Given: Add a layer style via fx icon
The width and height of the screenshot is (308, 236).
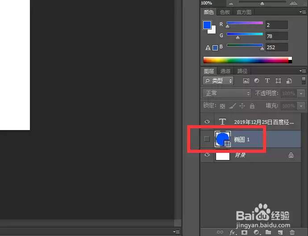Looking at the screenshot, I should click(233, 232).
